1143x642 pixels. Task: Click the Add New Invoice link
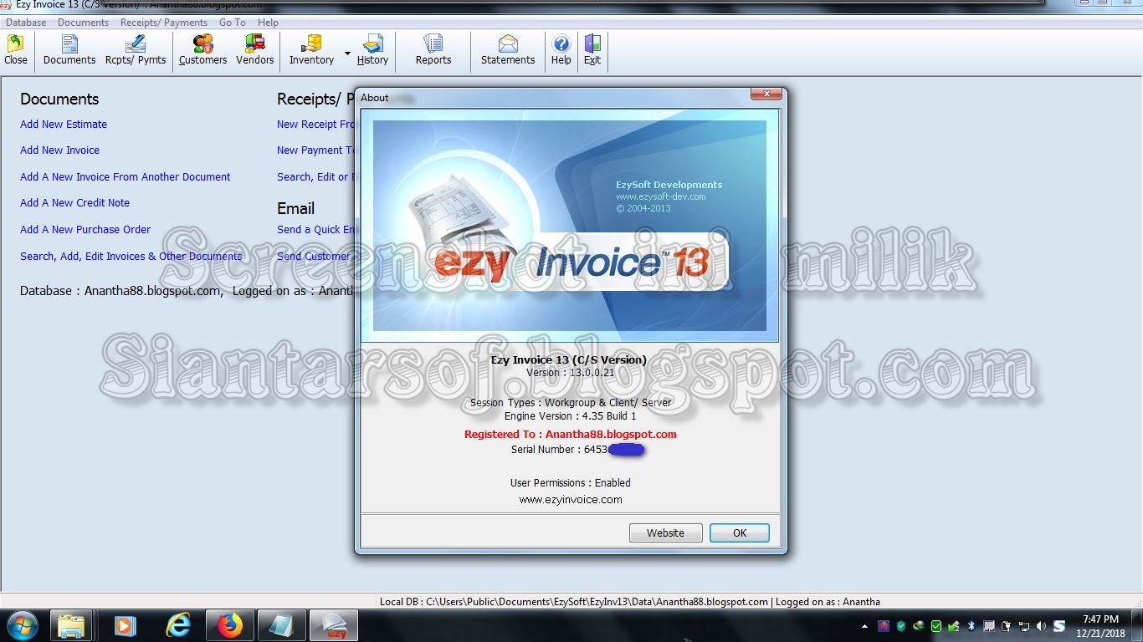tap(59, 150)
